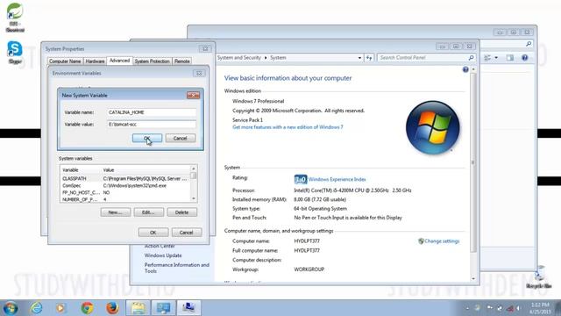Click the volume icon in system tray
Viewport: 561px width, 316px height.
pos(518,308)
